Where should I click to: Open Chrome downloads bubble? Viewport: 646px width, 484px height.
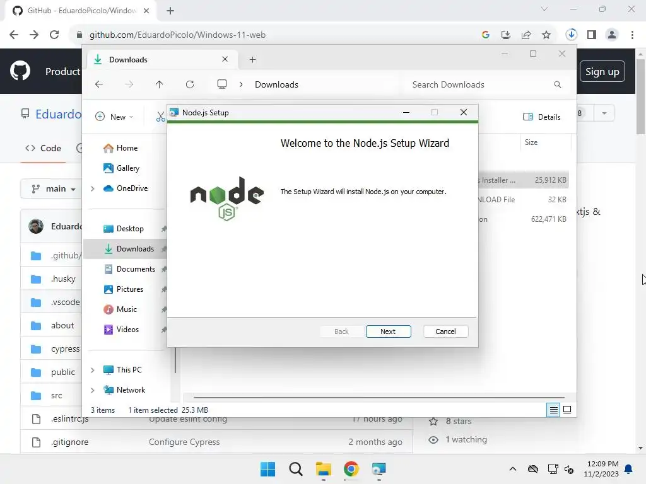click(x=571, y=35)
